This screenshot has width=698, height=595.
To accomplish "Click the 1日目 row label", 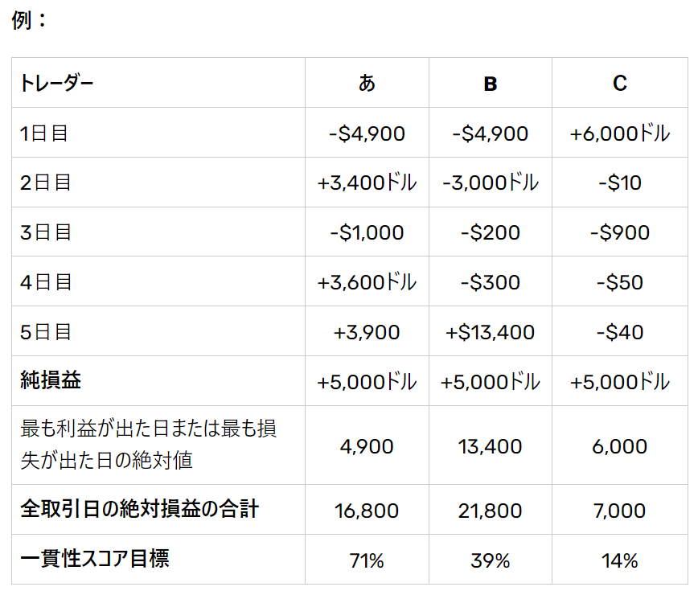I will 45,133.
